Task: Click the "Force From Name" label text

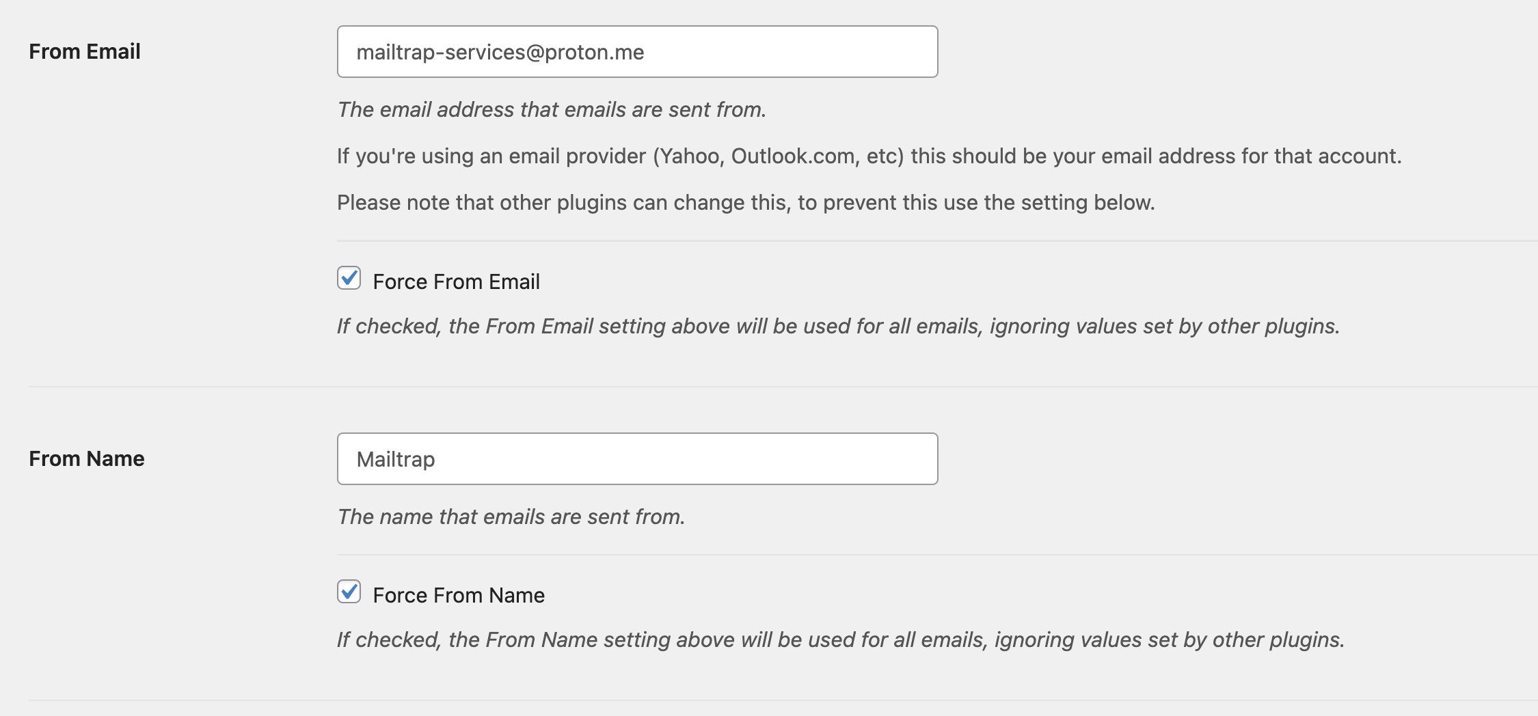Action: [x=459, y=595]
